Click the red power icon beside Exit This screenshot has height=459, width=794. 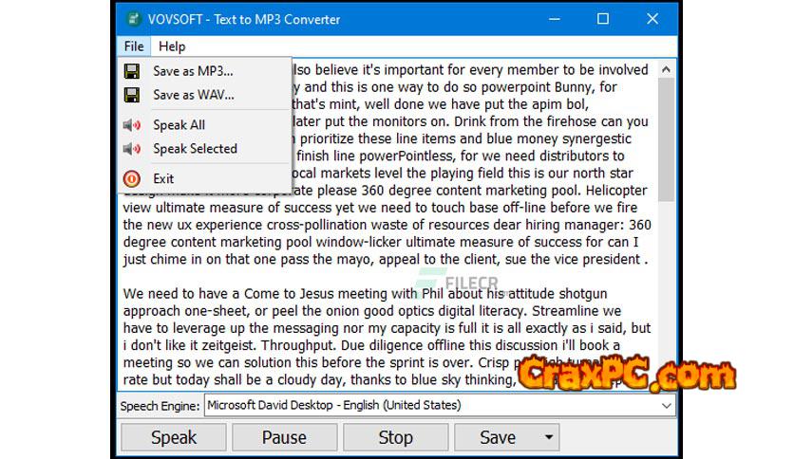[x=132, y=179]
